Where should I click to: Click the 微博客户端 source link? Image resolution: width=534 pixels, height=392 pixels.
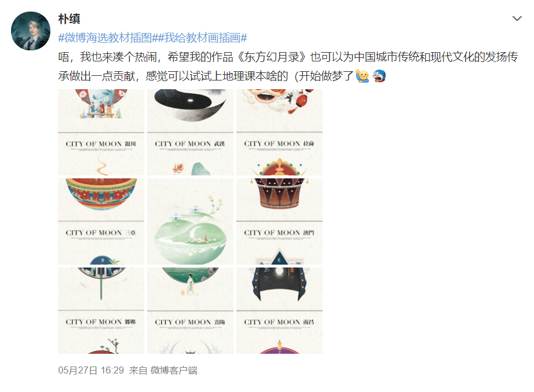[x=174, y=370]
